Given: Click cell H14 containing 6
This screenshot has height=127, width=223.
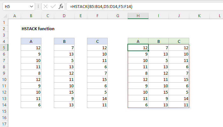Looking at the screenshot, I should [x=138, y=105].
